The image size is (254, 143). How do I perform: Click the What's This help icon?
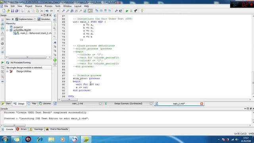tap(121, 11)
